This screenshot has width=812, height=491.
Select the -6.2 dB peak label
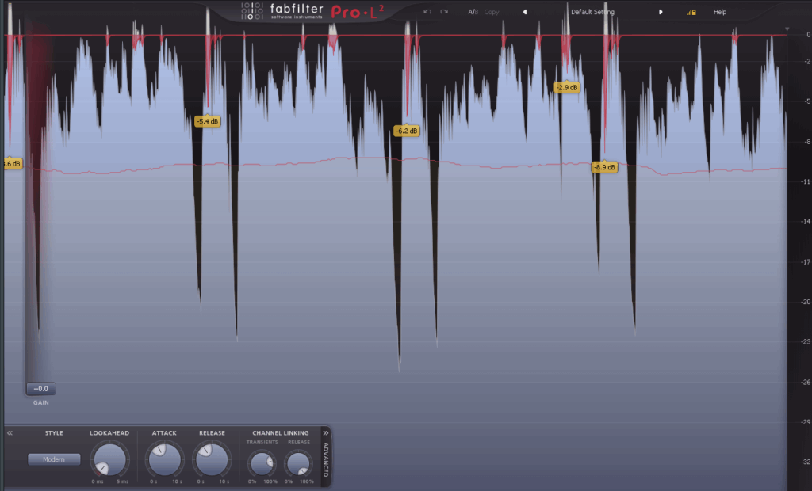coord(407,131)
